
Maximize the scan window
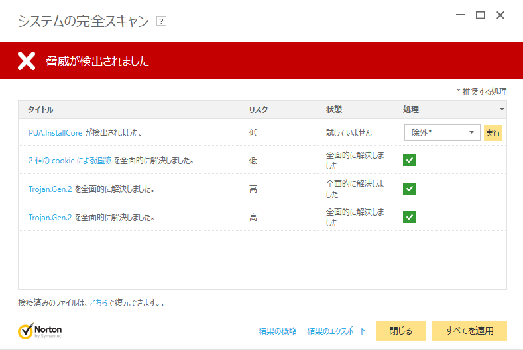pos(481,15)
